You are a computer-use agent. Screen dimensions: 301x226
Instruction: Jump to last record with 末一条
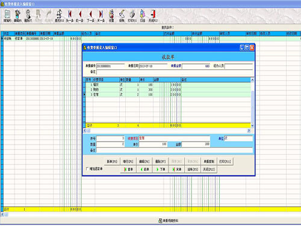point(101,16)
